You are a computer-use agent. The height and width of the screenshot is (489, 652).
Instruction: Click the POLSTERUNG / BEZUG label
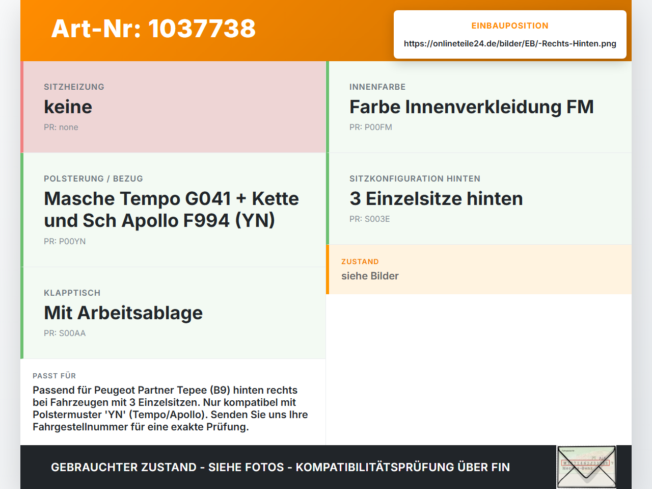click(93, 178)
